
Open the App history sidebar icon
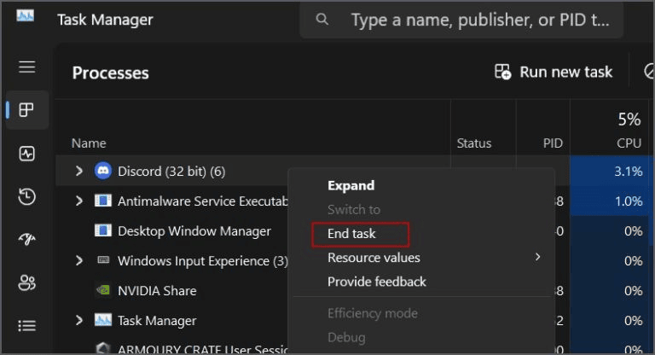pos(27,197)
